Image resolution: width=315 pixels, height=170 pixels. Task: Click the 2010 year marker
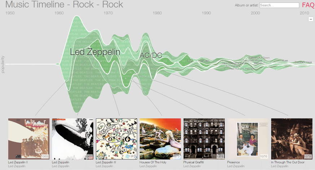304,13
